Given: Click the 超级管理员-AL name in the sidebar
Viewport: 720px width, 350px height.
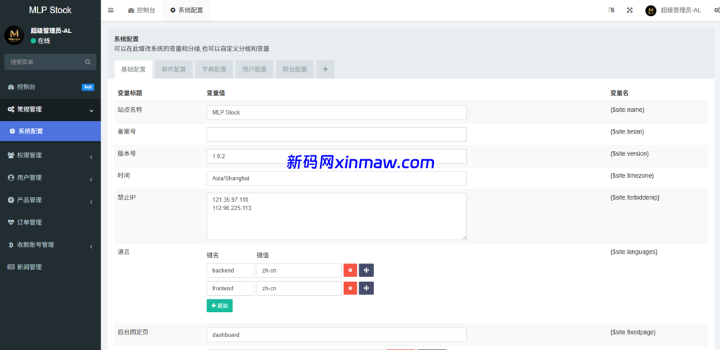Looking at the screenshot, I should click(x=51, y=31).
